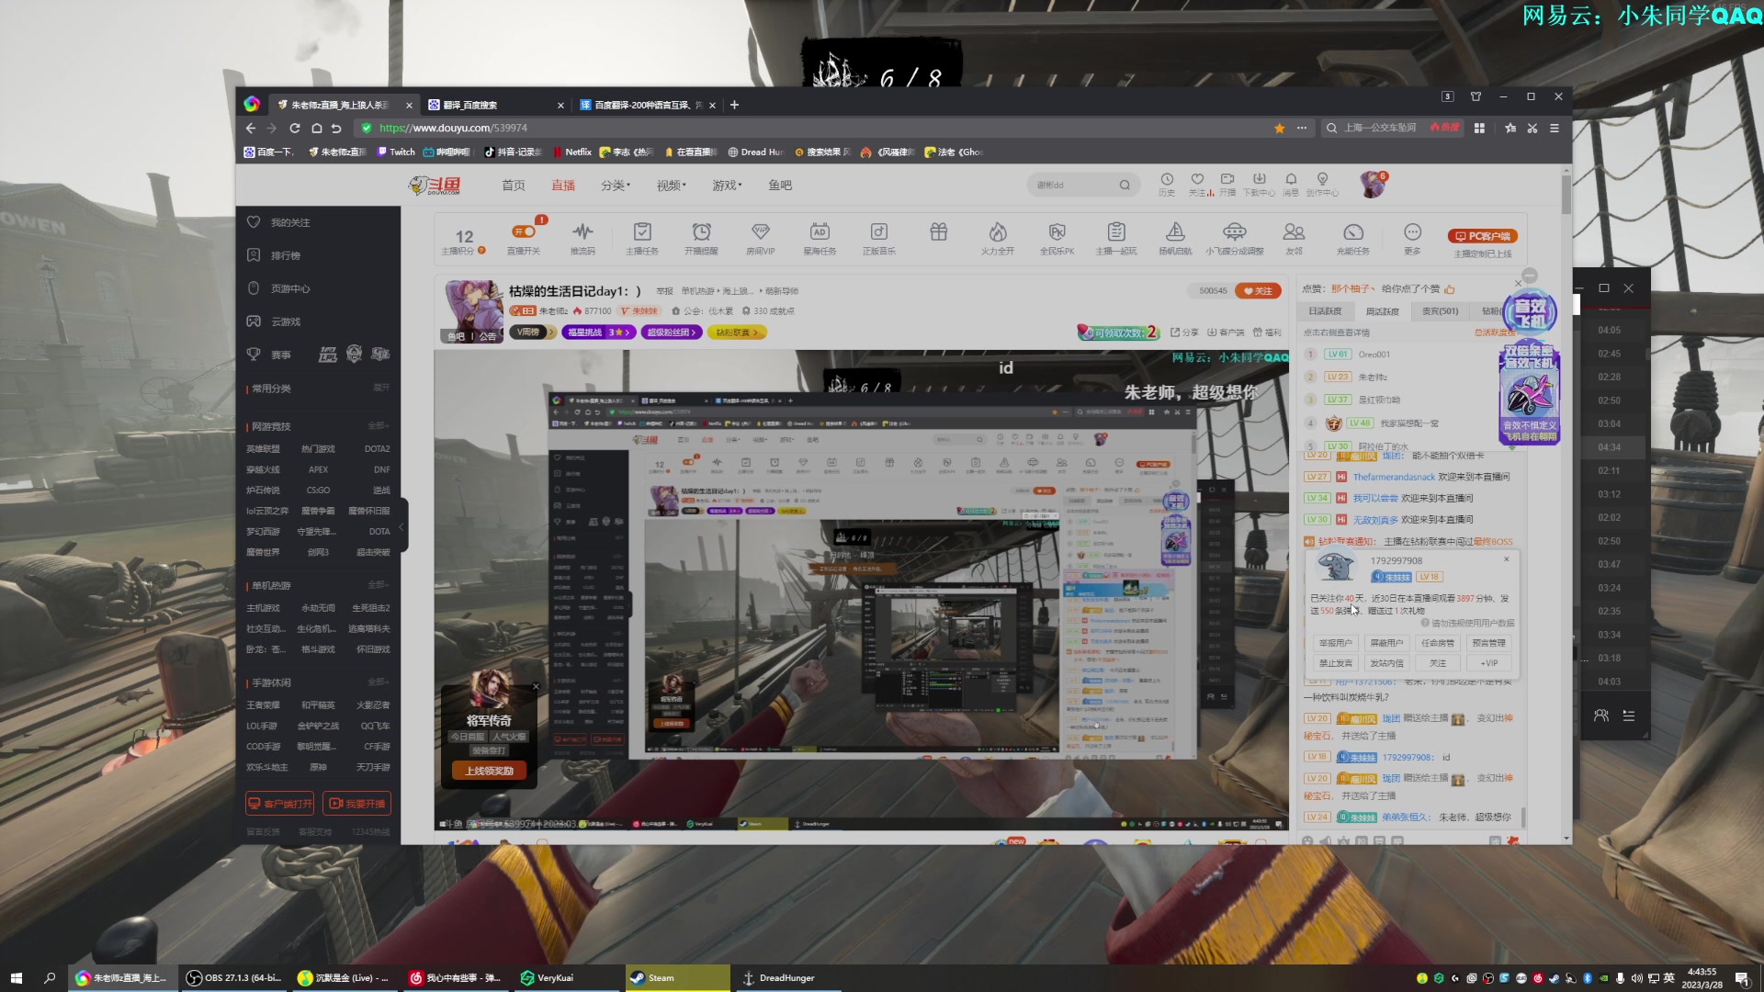Viewport: 1764px width, 992px height.
Task: Go to the 鱼吧 nav item
Action: tap(780, 185)
